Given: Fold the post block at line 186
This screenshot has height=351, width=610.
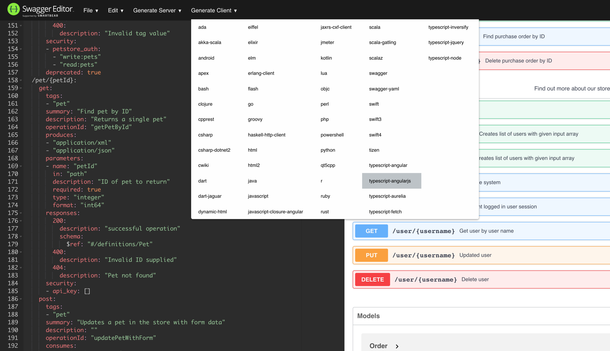Looking at the screenshot, I should [21, 299].
